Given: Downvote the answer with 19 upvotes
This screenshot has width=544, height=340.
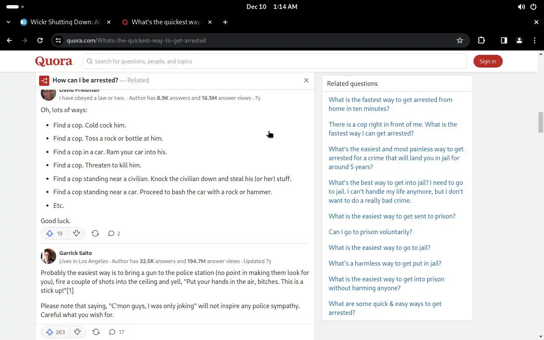Looking at the screenshot, I should [x=76, y=233].
